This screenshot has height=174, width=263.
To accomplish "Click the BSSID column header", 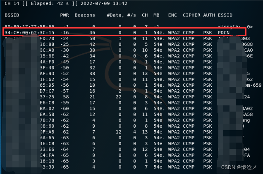I will (12, 15).
